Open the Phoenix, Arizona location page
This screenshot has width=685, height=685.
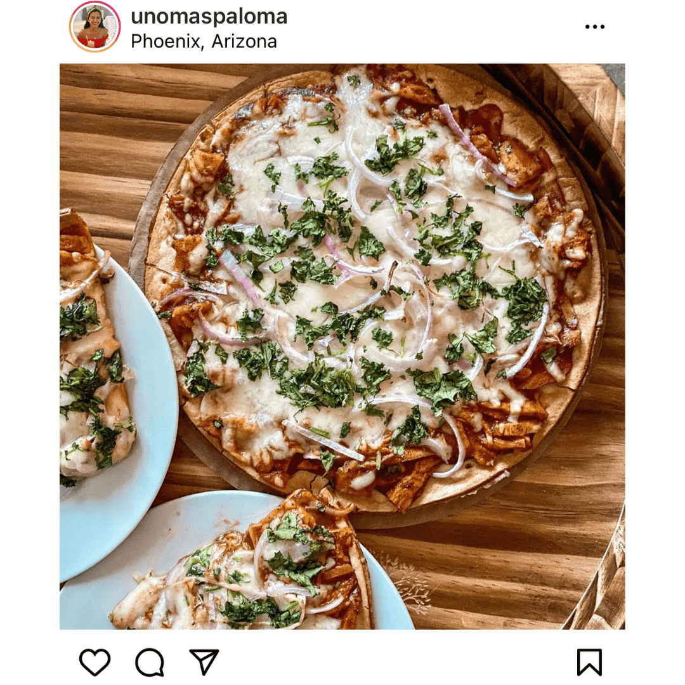204,41
